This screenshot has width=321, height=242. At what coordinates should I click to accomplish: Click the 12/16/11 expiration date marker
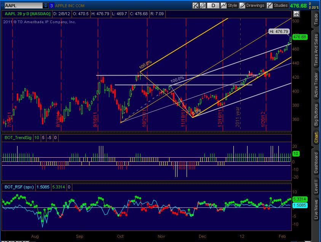point(220,119)
